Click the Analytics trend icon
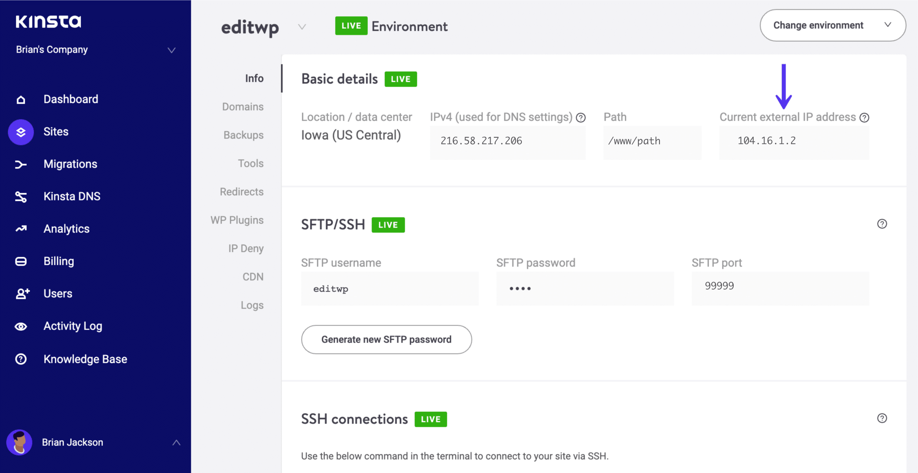Viewport: 918px width, 473px height. 21,229
